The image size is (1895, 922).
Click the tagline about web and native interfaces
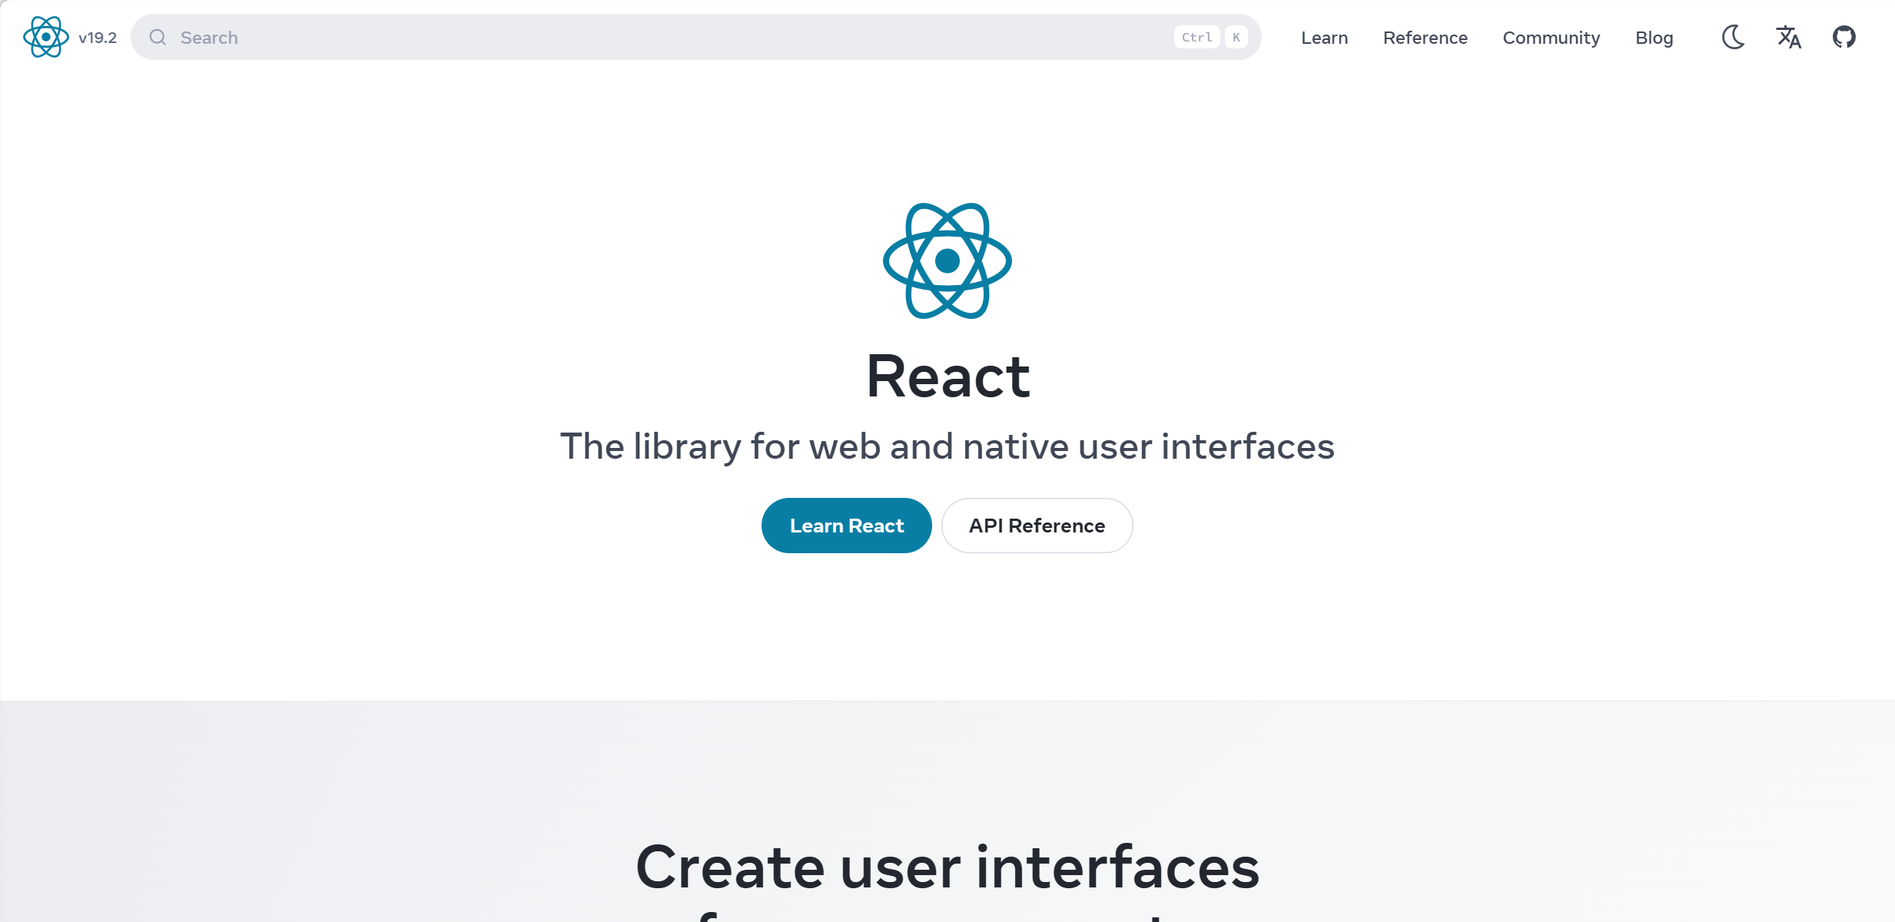[x=947, y=446]
